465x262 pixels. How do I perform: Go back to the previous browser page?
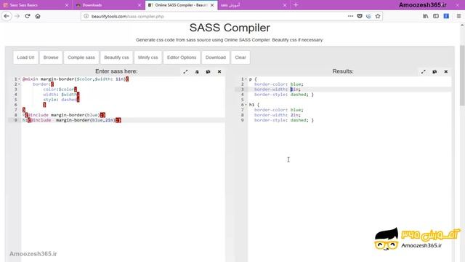click(x=7, y=16)
